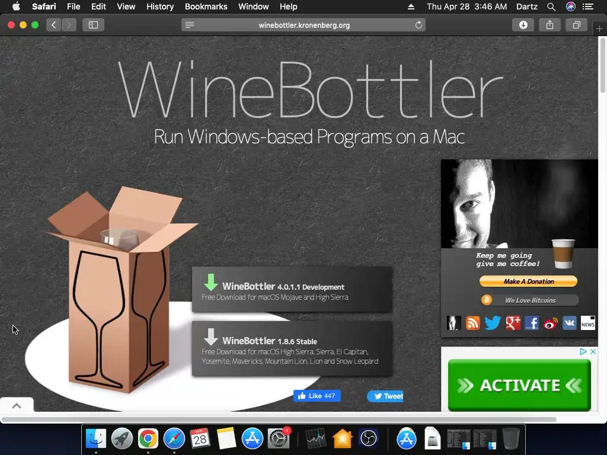Open Calendar showing 28 in Dock
Viewport: 607px width, 455px height.
coord(200,439)
